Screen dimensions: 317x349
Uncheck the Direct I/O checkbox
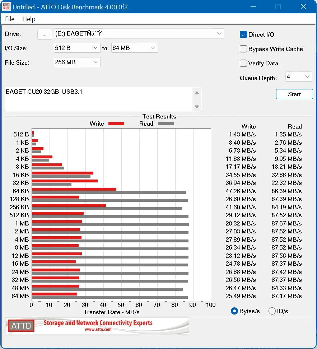pos(243,35)
